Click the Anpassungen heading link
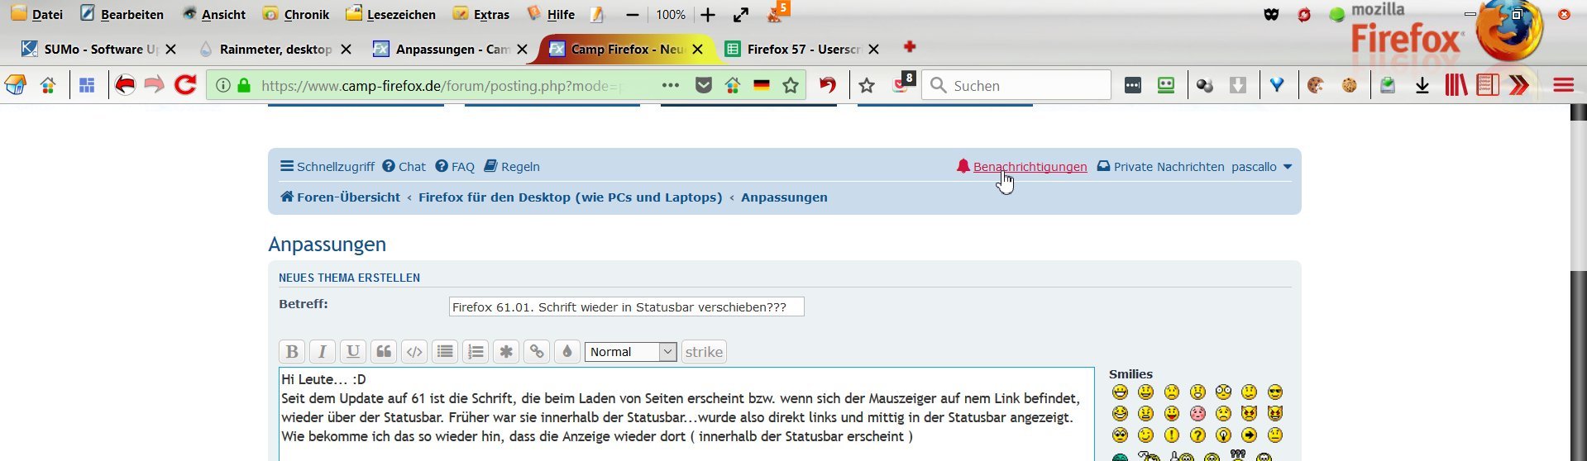This screenshot has height=461, width=1587. coord(327,244)
